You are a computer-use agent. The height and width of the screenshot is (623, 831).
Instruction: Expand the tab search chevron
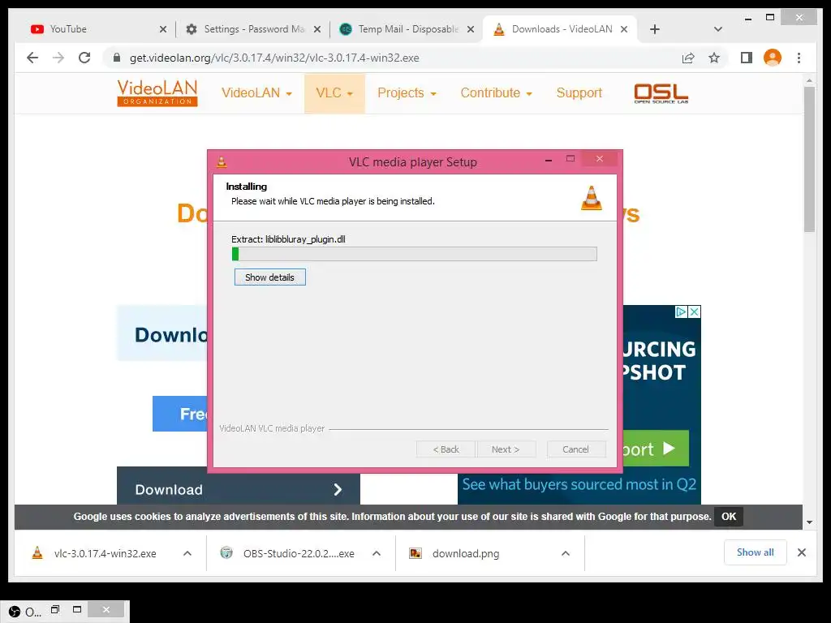(717, 29)
